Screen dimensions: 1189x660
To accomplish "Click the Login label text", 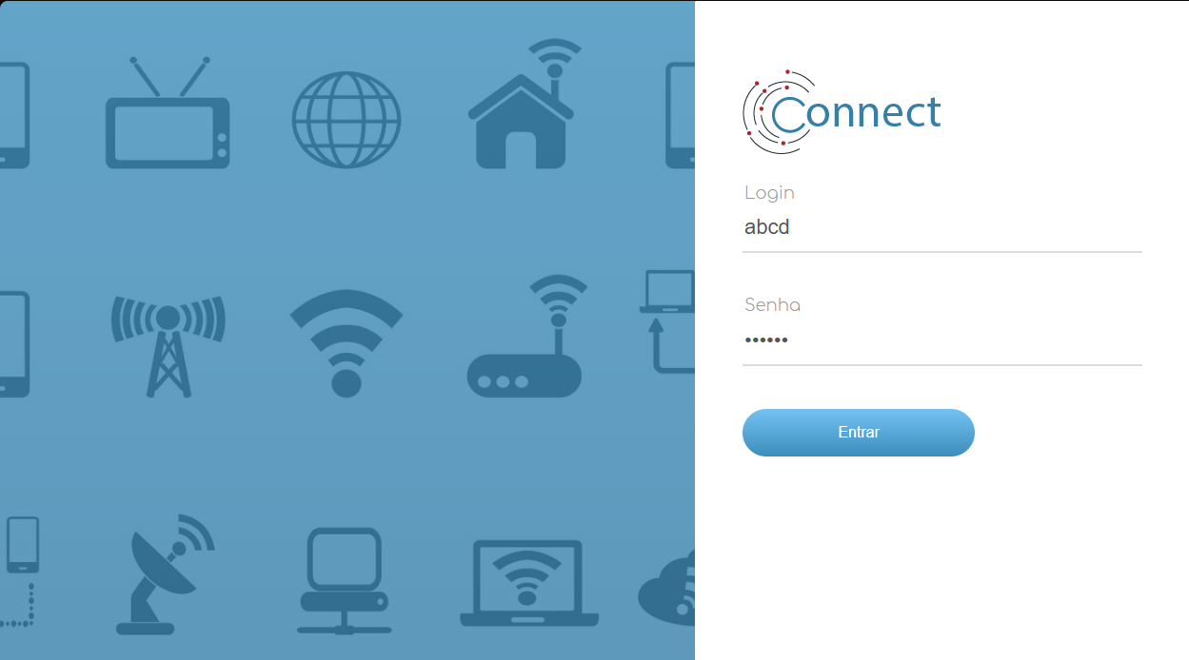I will [x=769, y=193].
